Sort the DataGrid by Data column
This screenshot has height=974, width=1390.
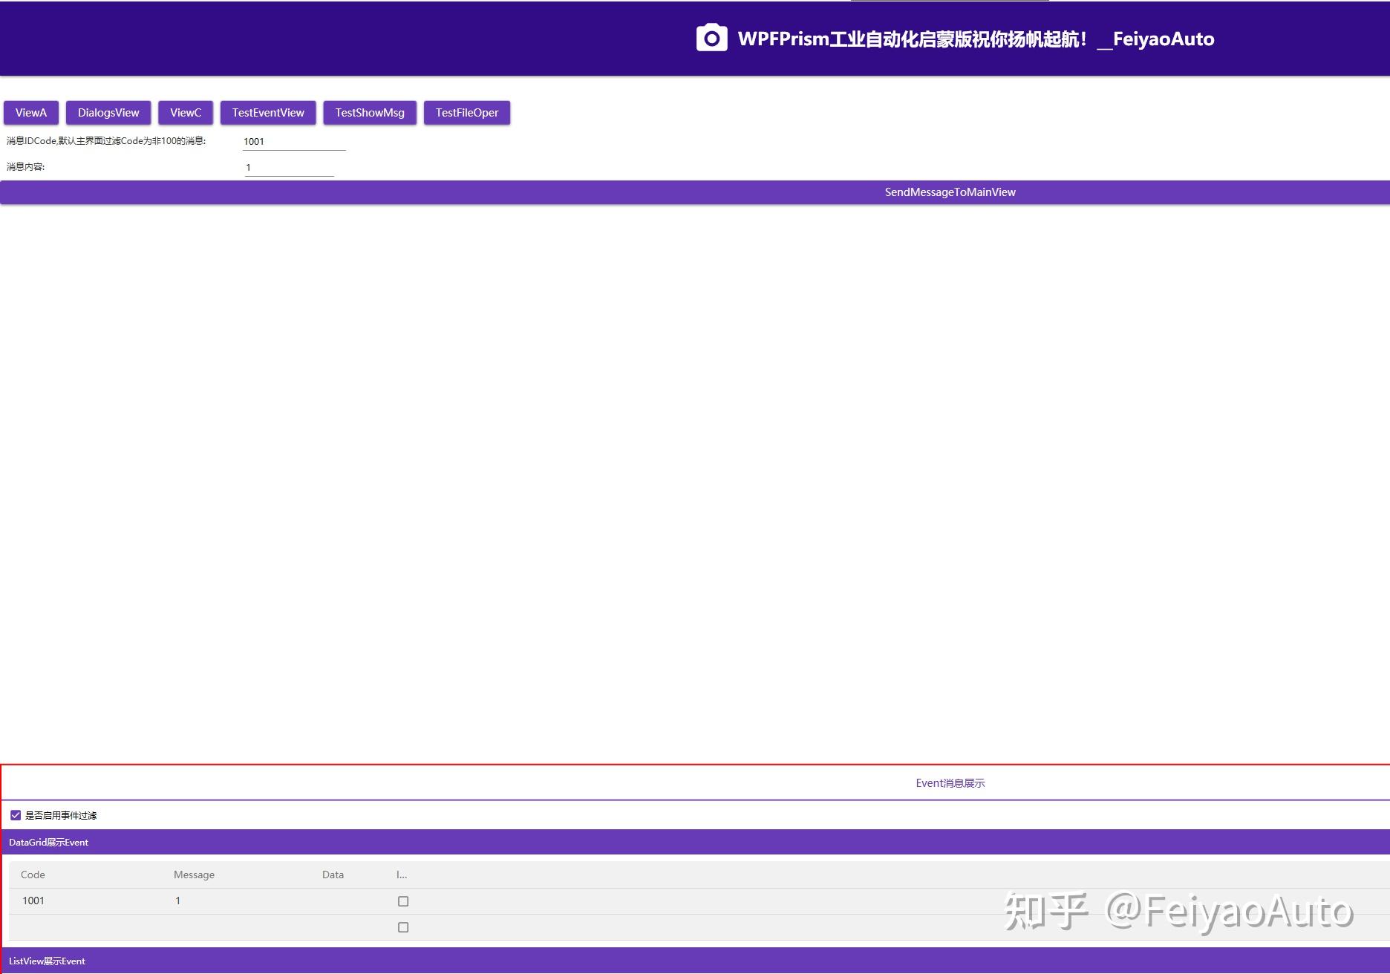pos(332,874)
